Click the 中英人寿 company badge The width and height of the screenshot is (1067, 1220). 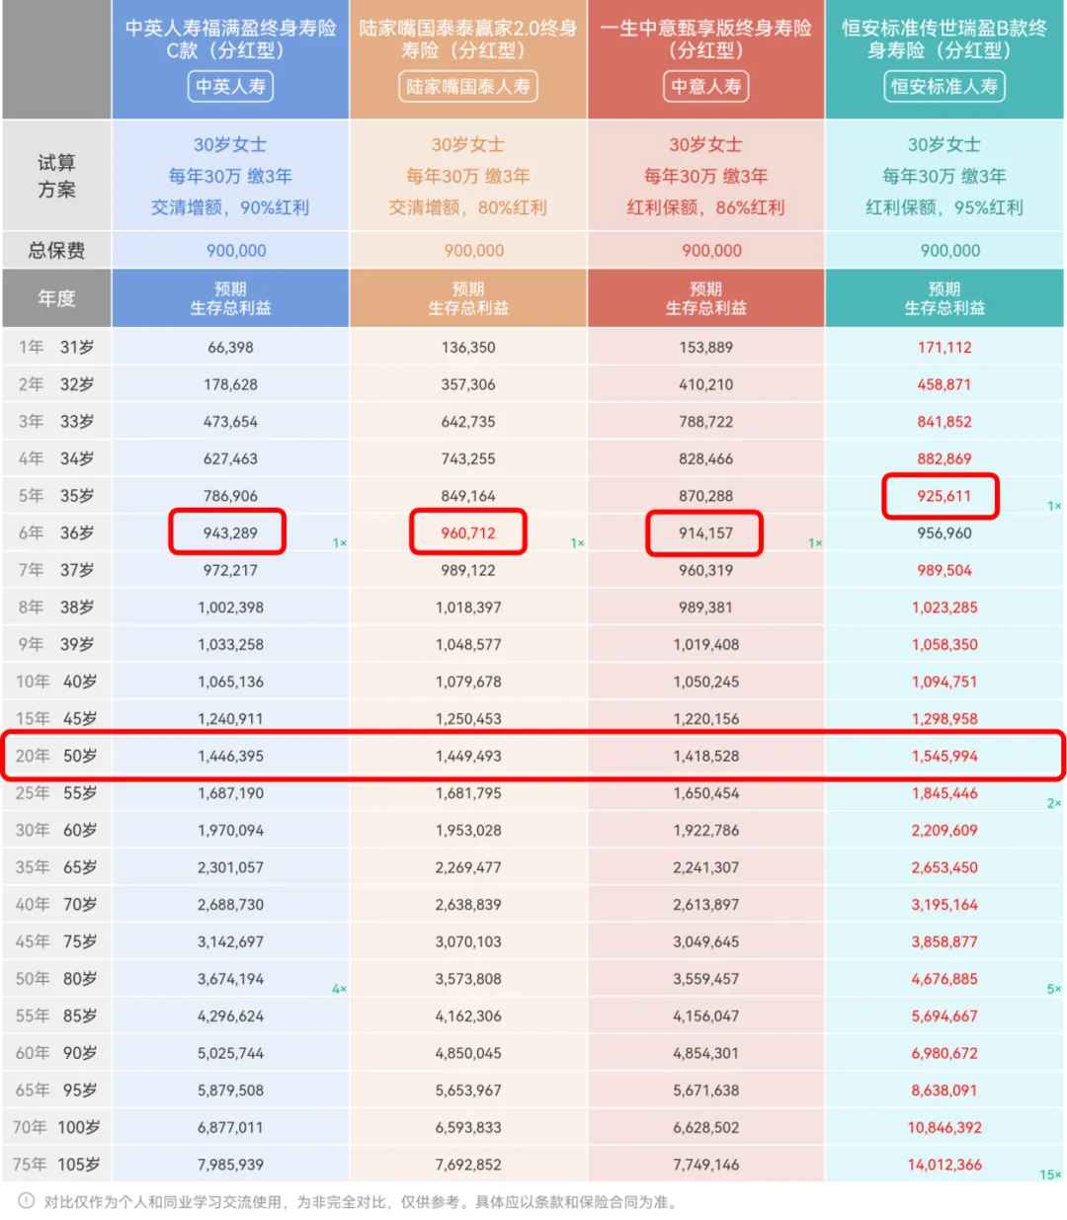coord(231,87)
